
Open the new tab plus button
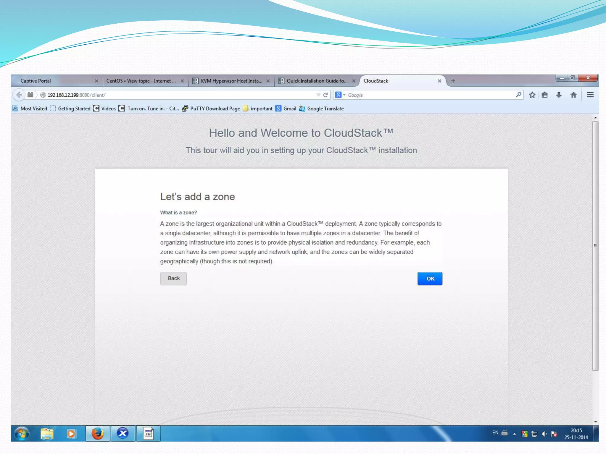point(453,81)
